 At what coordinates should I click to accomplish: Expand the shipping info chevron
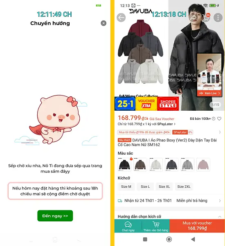[x=220, y=200]
